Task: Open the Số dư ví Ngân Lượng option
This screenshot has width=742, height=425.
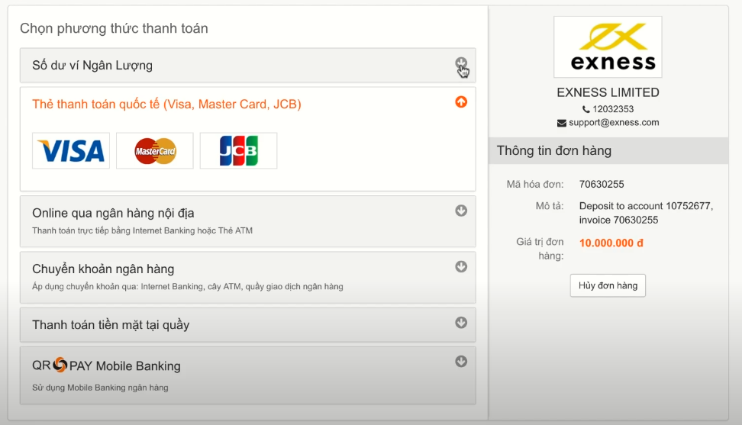Action: click(247, 66)
